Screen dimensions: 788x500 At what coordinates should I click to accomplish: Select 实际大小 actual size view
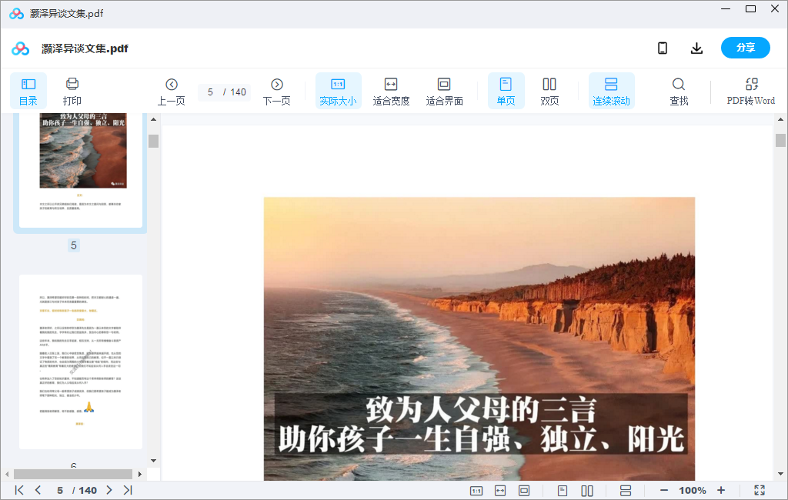[x=338, y=90]
